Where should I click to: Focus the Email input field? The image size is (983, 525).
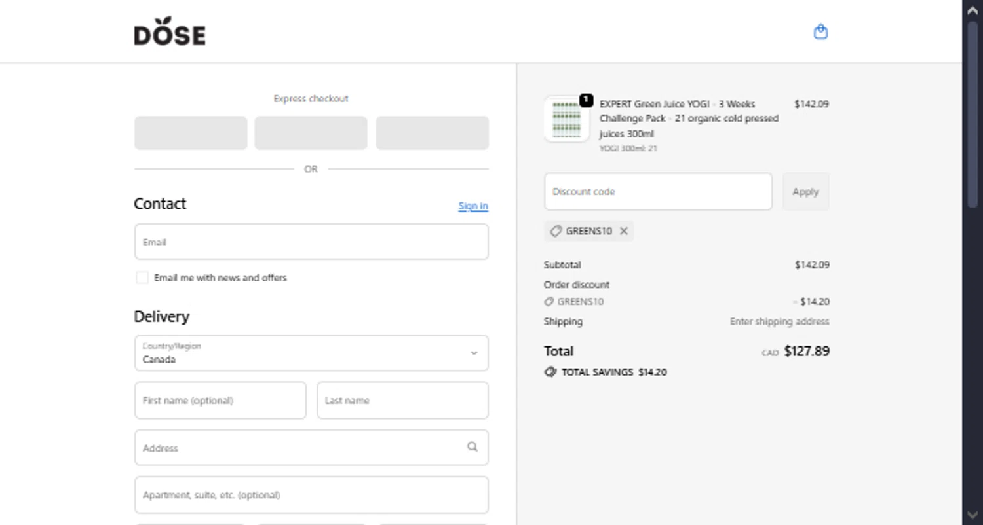click(311, 242)
